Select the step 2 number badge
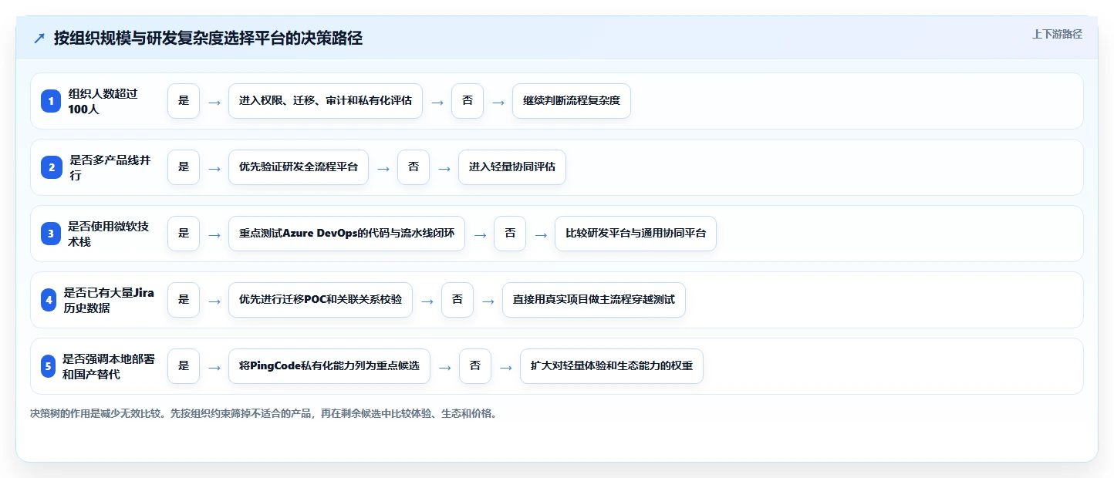 pos(51,167)
